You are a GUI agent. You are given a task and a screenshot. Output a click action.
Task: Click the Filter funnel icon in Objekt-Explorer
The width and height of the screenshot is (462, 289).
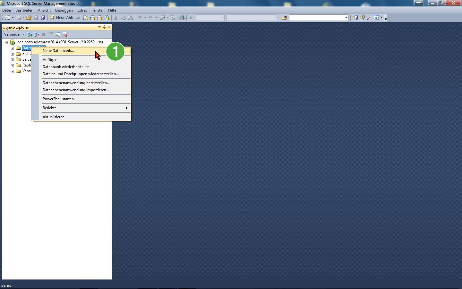51,34
